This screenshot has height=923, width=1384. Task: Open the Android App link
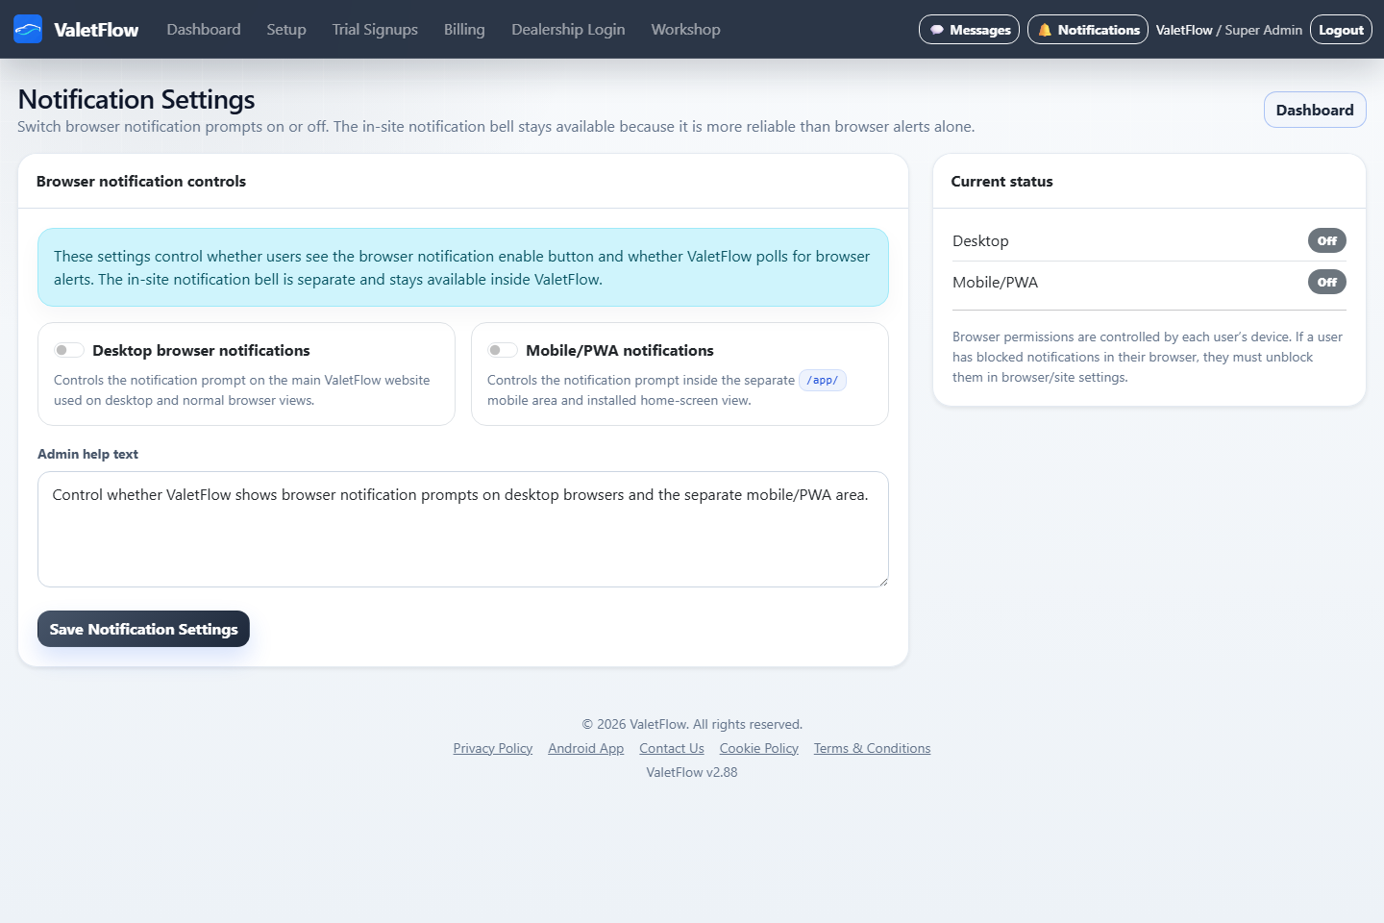586,748
